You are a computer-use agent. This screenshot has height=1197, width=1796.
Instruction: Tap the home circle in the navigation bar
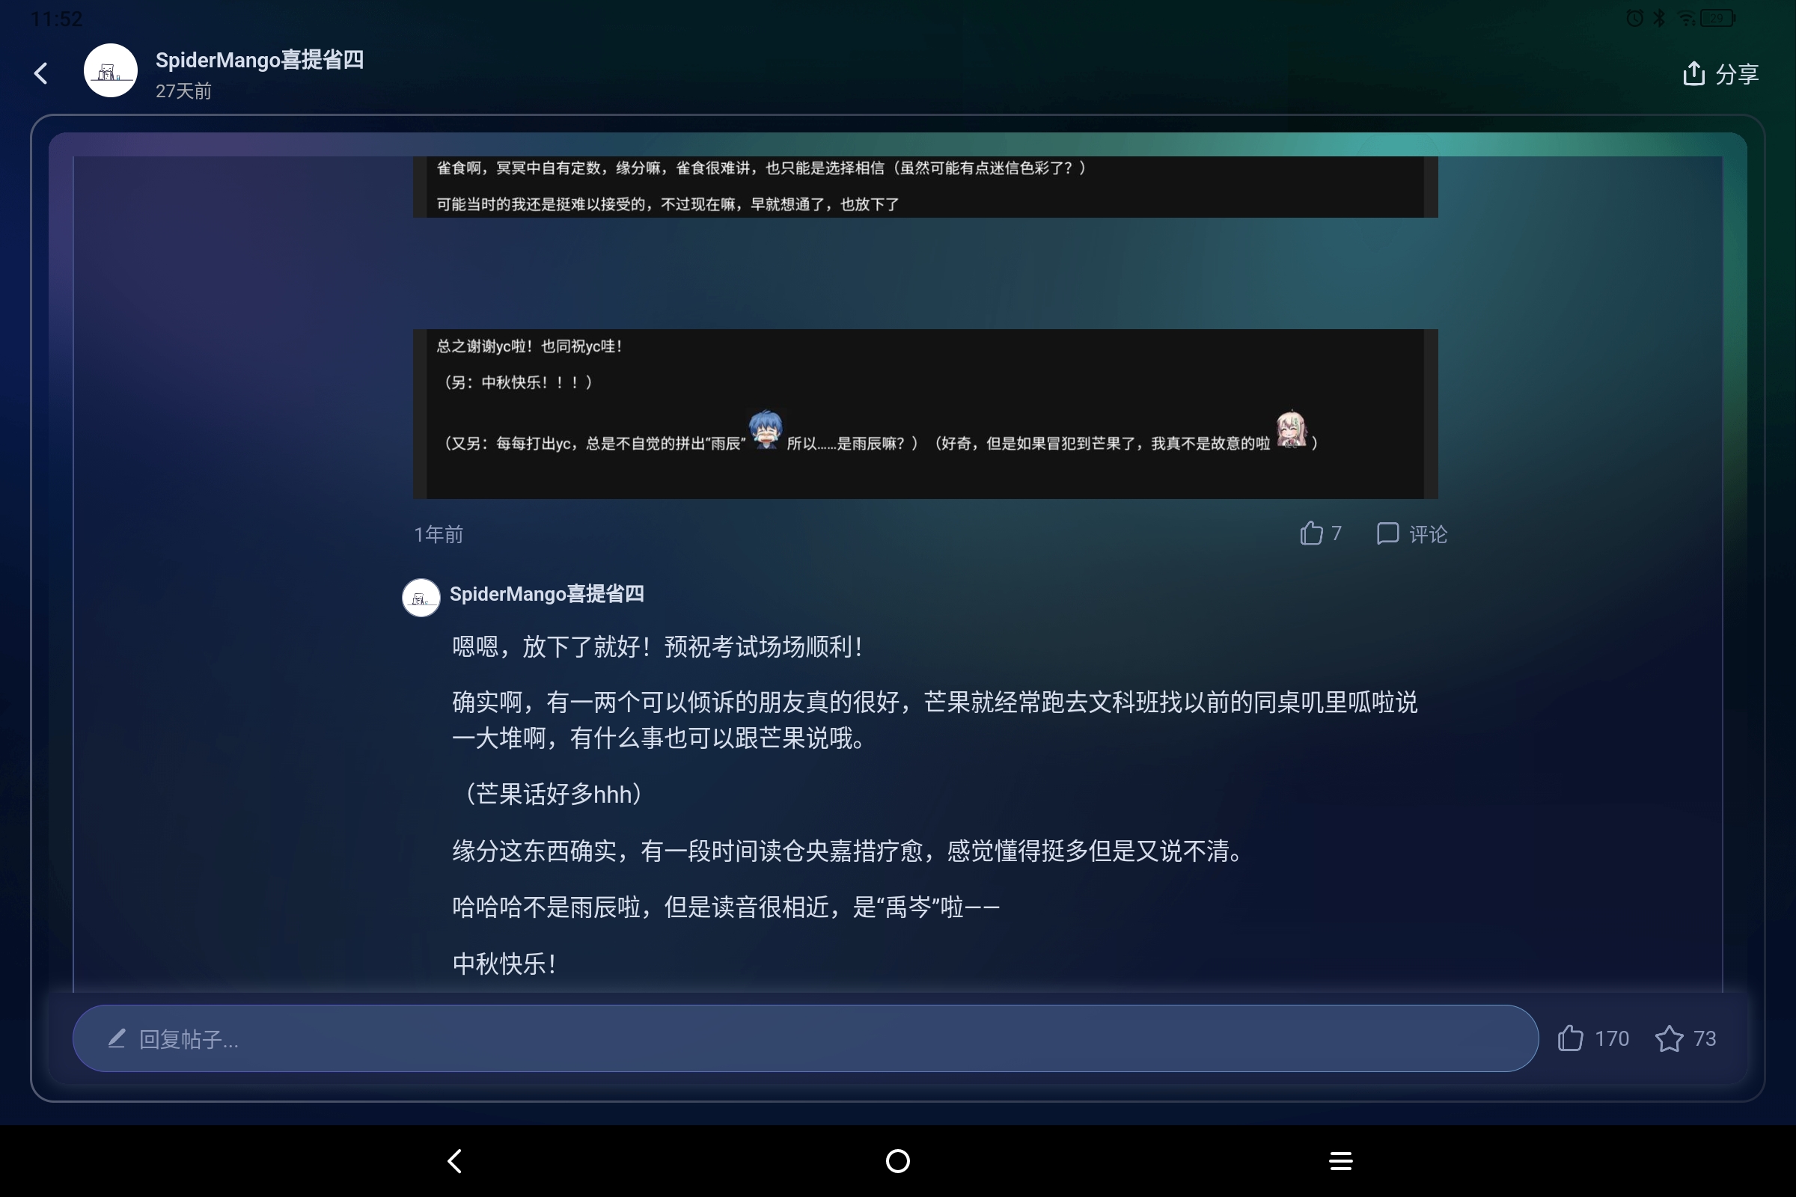coord(897,1160)
